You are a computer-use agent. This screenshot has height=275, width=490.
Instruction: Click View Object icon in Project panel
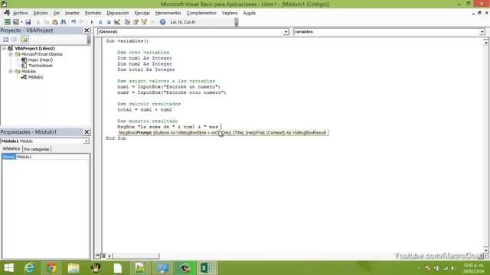14,40
